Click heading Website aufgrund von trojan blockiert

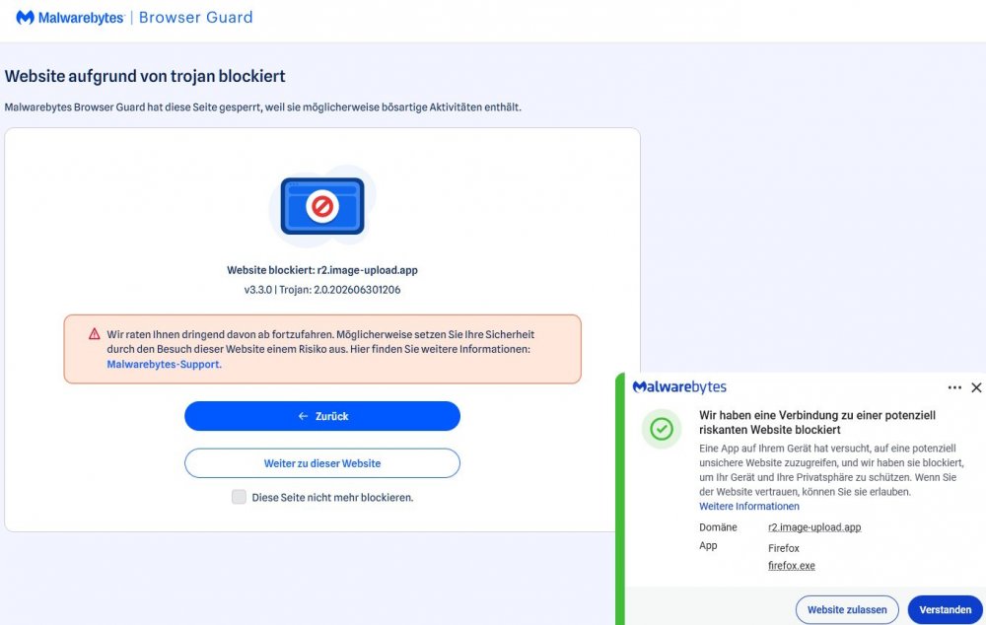(145, 76)
